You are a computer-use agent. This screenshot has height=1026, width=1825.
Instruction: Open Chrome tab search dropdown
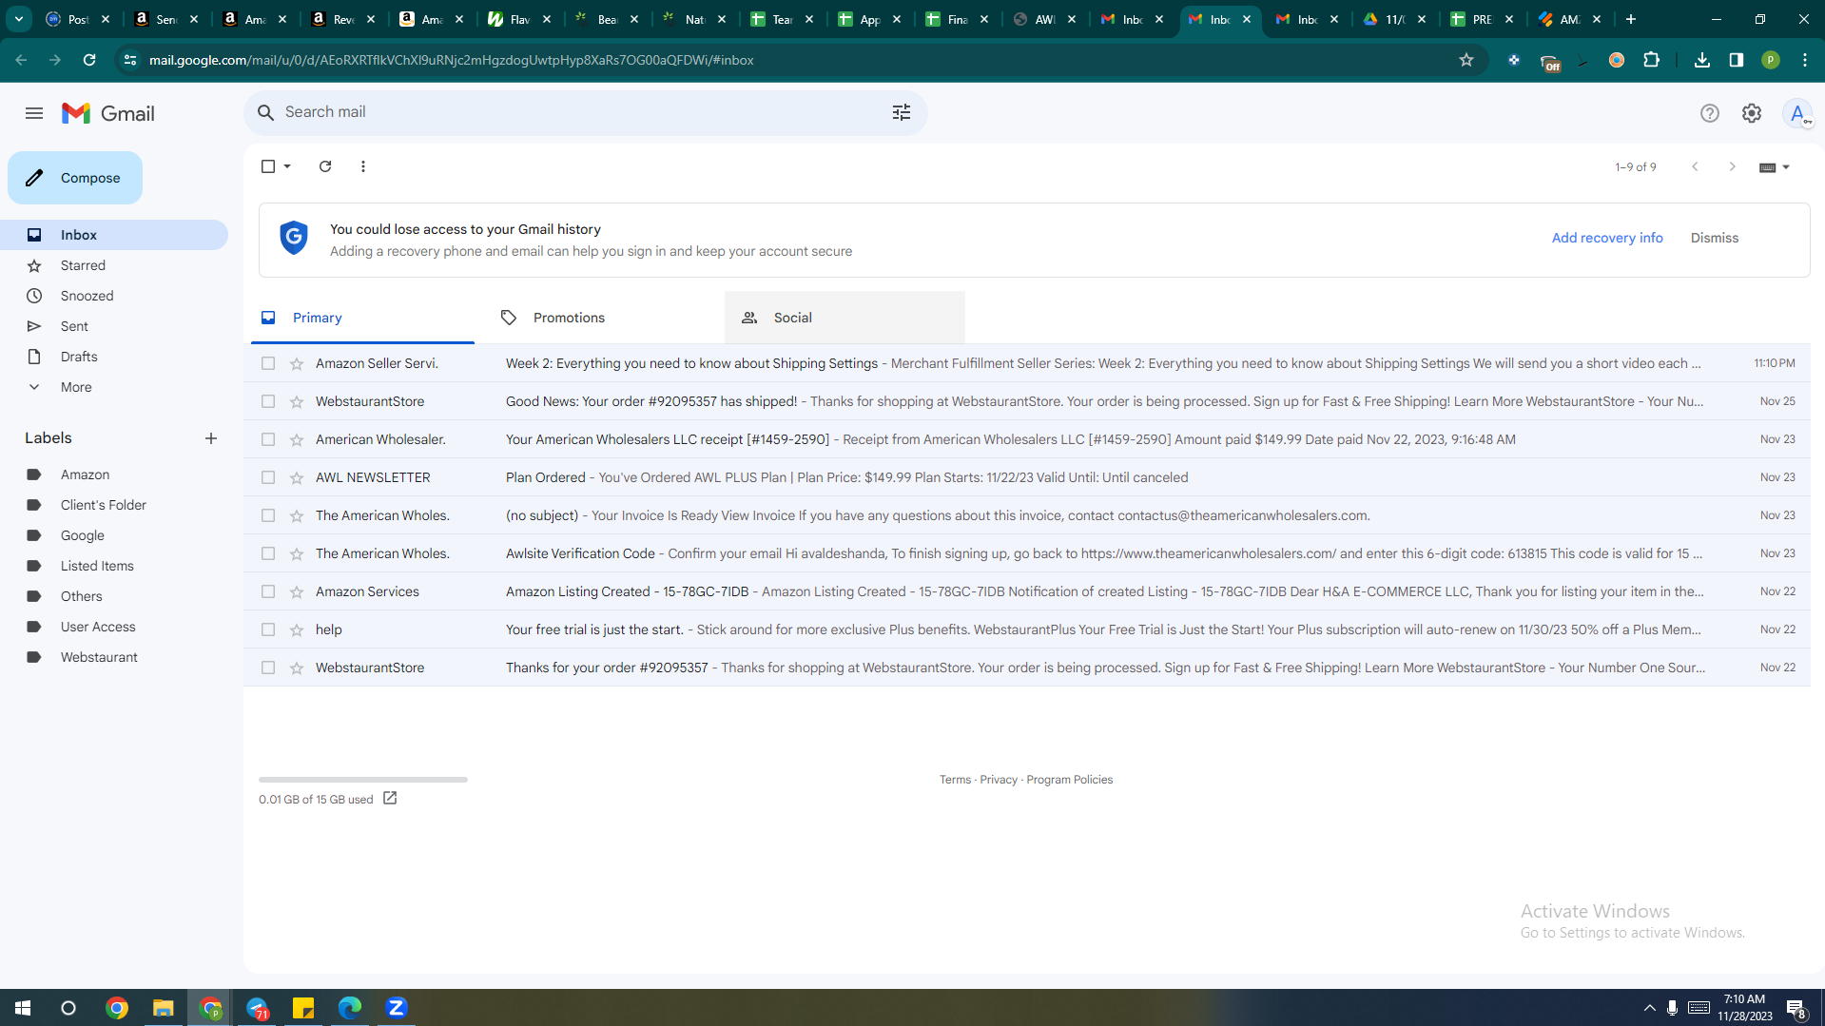pyautogui.click(x=19, y=19)
